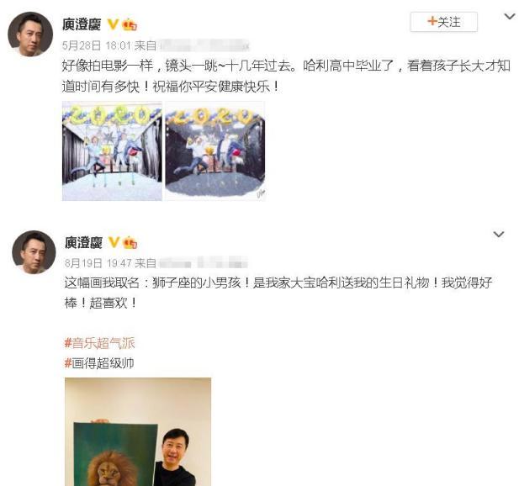The width and height of the screenshot is (519, 486).
Task: Open the #画得超级帅 hashtag text
Action: pyautogui.click(x=99, y=363)
